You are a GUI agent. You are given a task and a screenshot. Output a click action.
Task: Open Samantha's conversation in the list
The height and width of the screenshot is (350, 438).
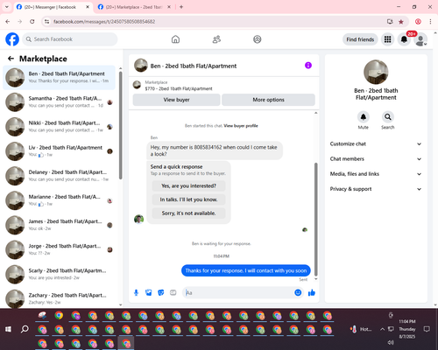click(x=60, y=102)
